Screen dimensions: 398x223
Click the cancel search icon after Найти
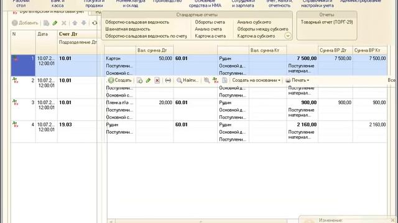207,81
